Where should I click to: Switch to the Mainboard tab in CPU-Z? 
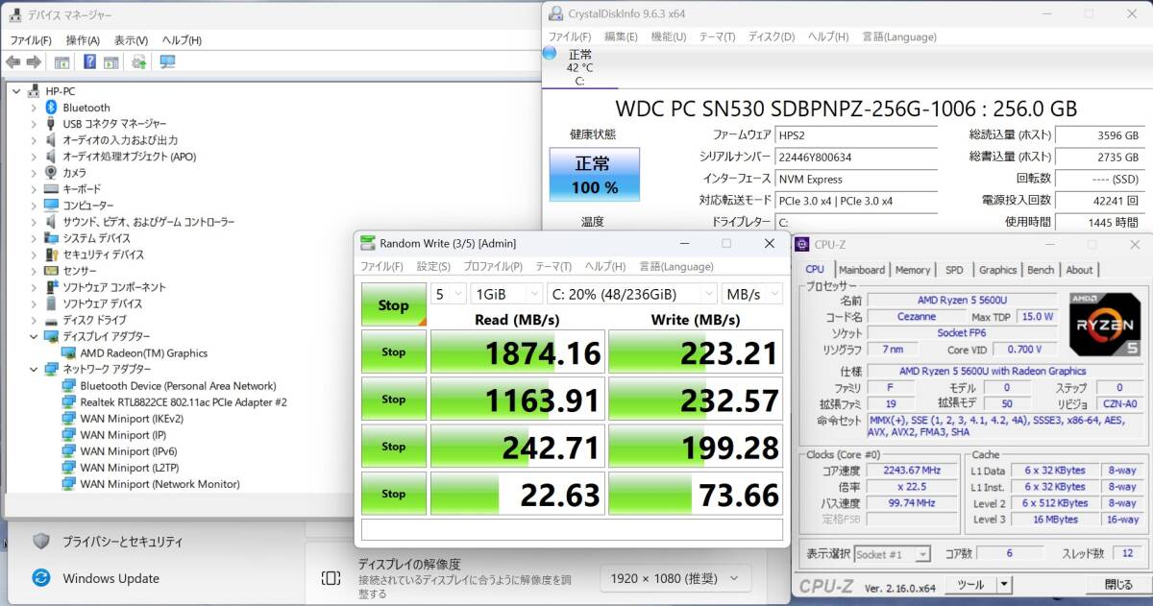coord(861,270)
